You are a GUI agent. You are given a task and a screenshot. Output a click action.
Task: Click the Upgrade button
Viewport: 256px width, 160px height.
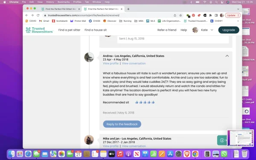coord(229,30)
